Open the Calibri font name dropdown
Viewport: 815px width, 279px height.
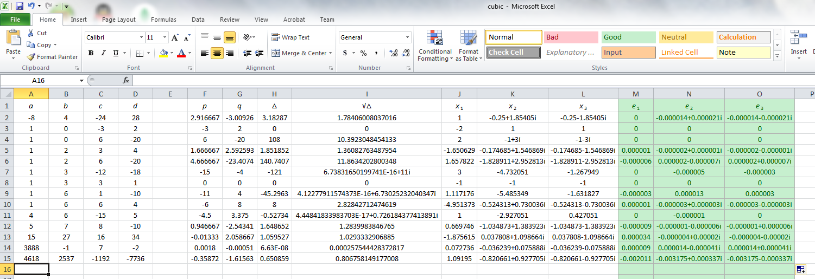click(x=141, y=37)
